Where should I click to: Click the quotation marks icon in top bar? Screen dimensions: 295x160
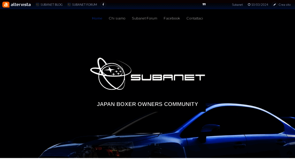204,5
